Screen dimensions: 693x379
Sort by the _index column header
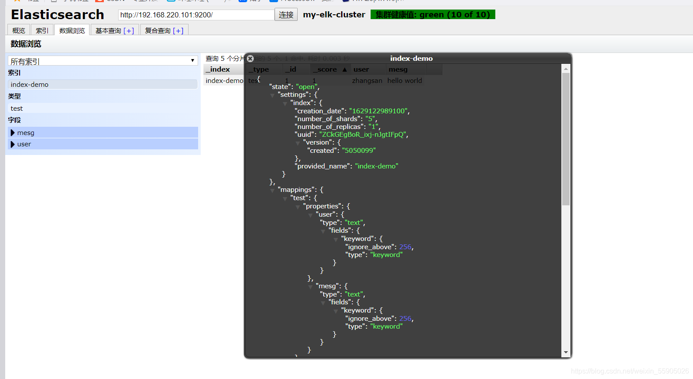tap(224, 69)
